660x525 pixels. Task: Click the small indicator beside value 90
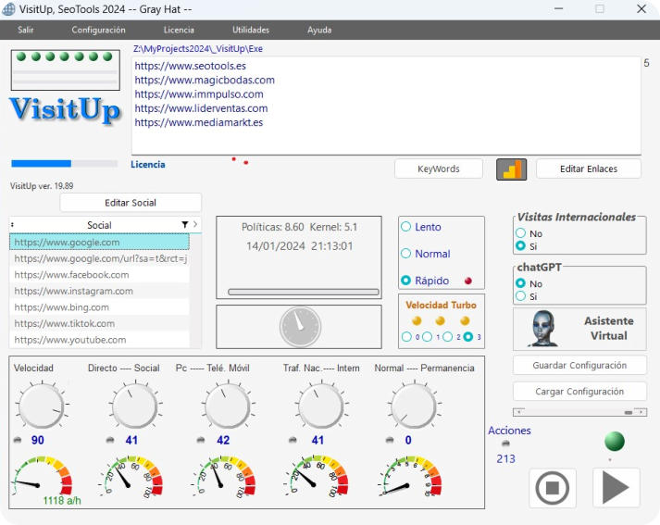[18, 440]
